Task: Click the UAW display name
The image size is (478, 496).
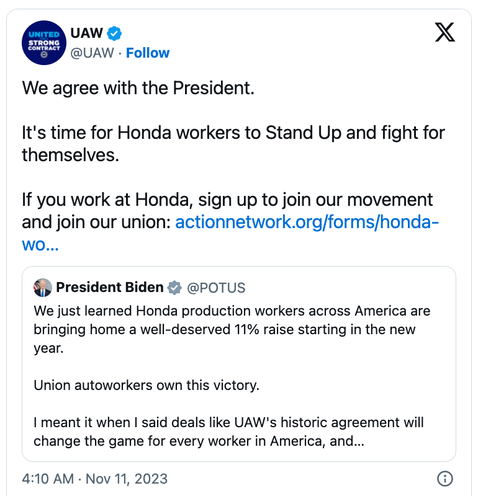Action: pyautogui.click(x=87, y=33)
